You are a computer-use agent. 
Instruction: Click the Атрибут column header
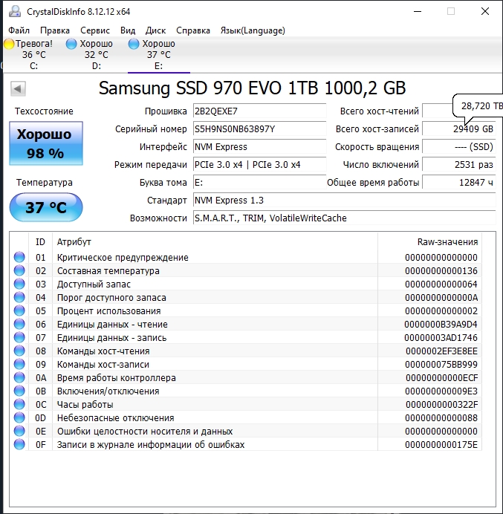pyautogui.click(x=215, y=242)
